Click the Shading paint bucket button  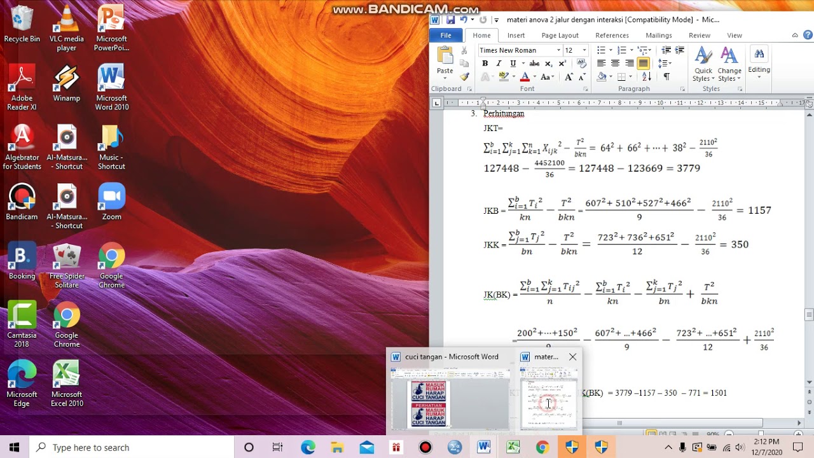[602, 77]
